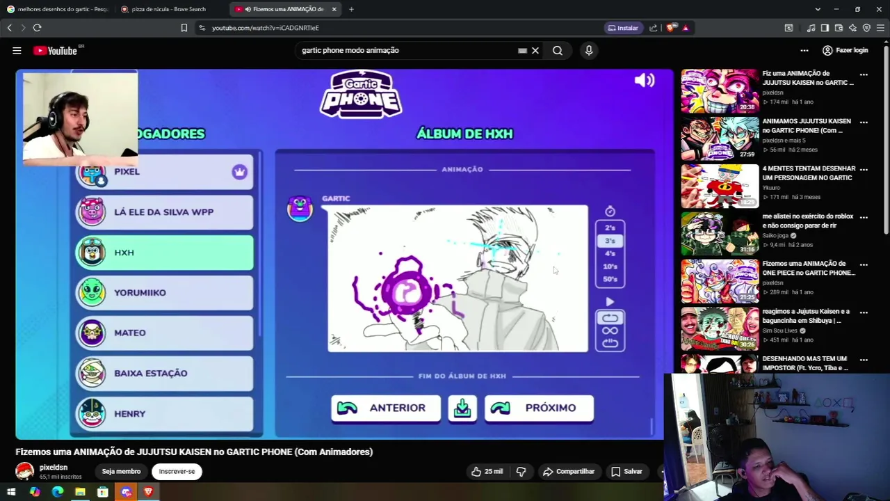
Task: Select infinite loop playback mode
Action: tap(610, 331)
